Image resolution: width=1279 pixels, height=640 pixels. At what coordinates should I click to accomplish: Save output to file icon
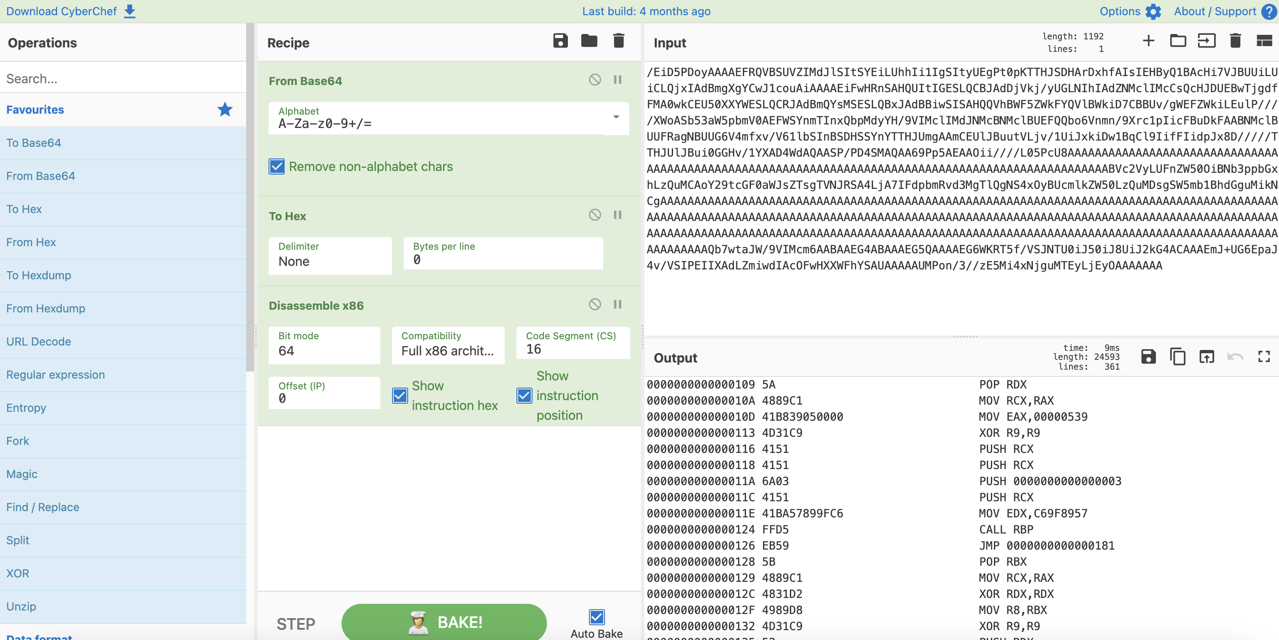point(1148,357)
